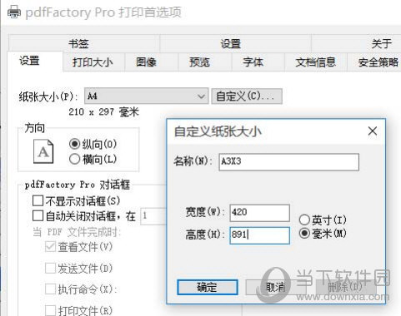The height and width of the screenshot is (316, 401).
Task: Click the auto-close seconds field showing 1
Action: pyautogui.click(x=153, y=215)
